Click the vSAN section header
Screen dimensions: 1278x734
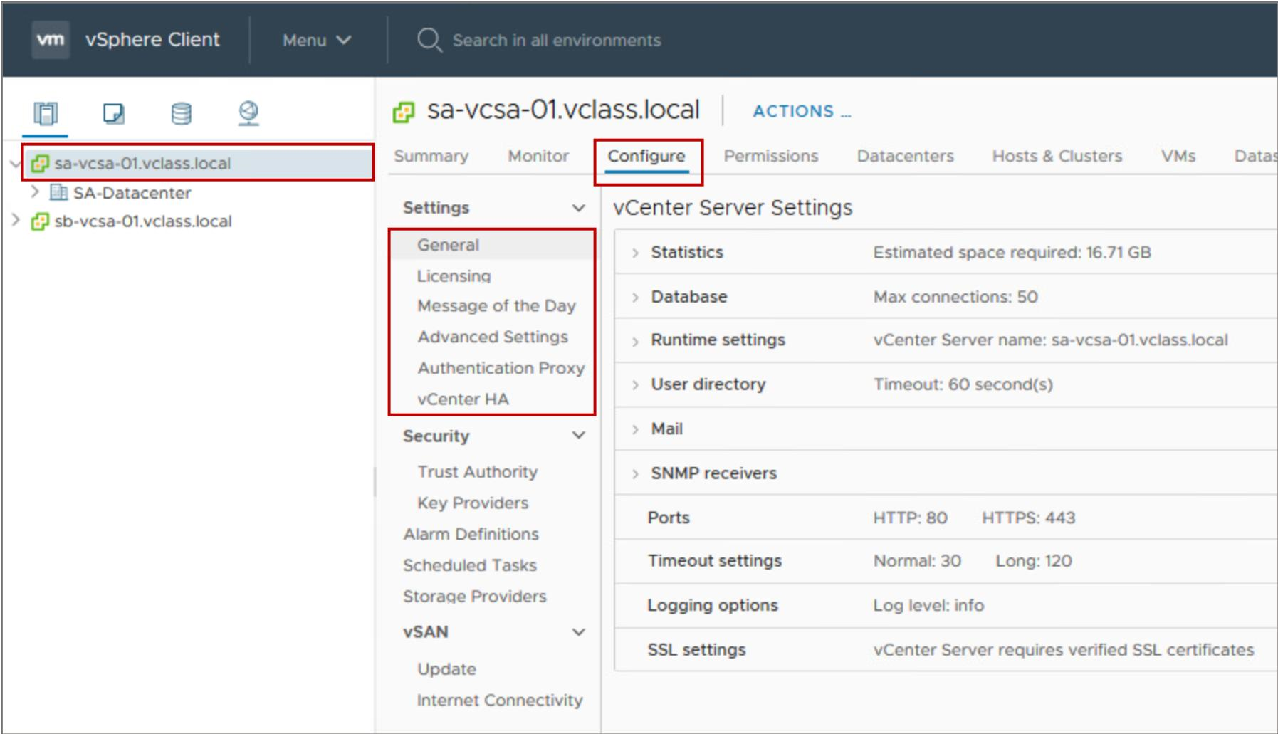tap(426, 632)
